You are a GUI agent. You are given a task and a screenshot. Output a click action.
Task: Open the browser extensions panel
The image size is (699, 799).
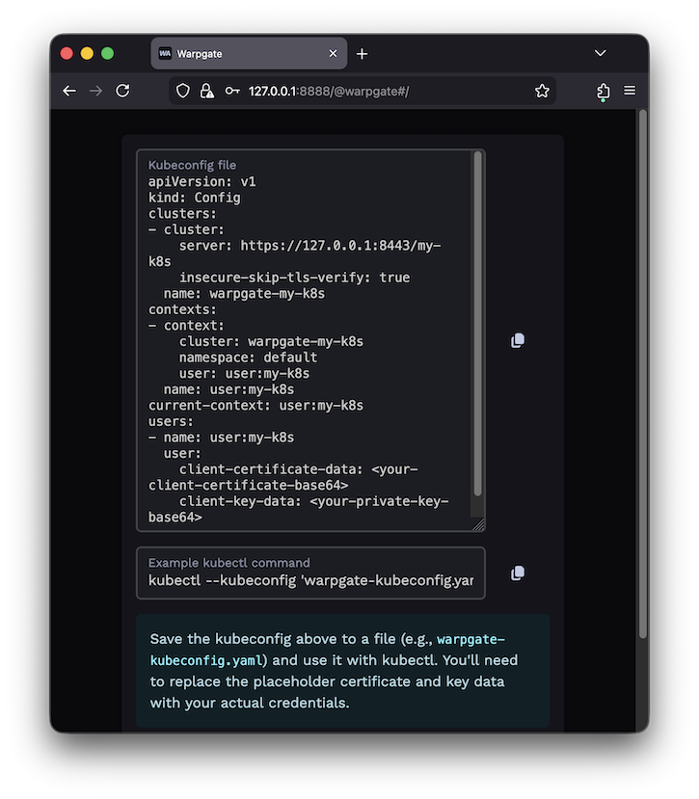pos(603,91)
